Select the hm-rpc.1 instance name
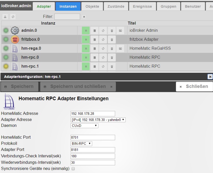Image resolution: width=213 pixels, height=173 pixels. (x=30, y=66)
